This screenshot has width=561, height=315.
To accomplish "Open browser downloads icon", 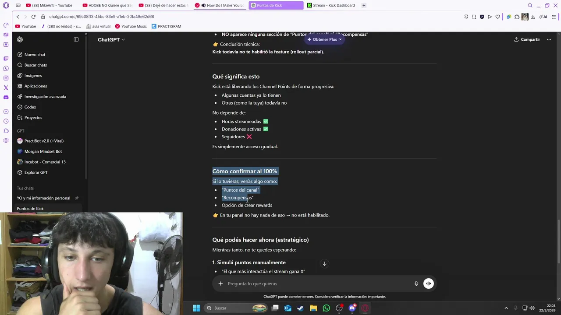I will [x=533, y=17].
